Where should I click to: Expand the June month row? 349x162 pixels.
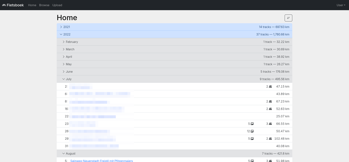click(64, 72)
